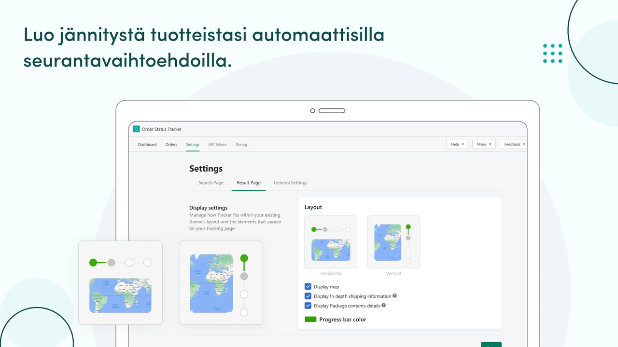Open the Help dropdown

click(457, 144)
